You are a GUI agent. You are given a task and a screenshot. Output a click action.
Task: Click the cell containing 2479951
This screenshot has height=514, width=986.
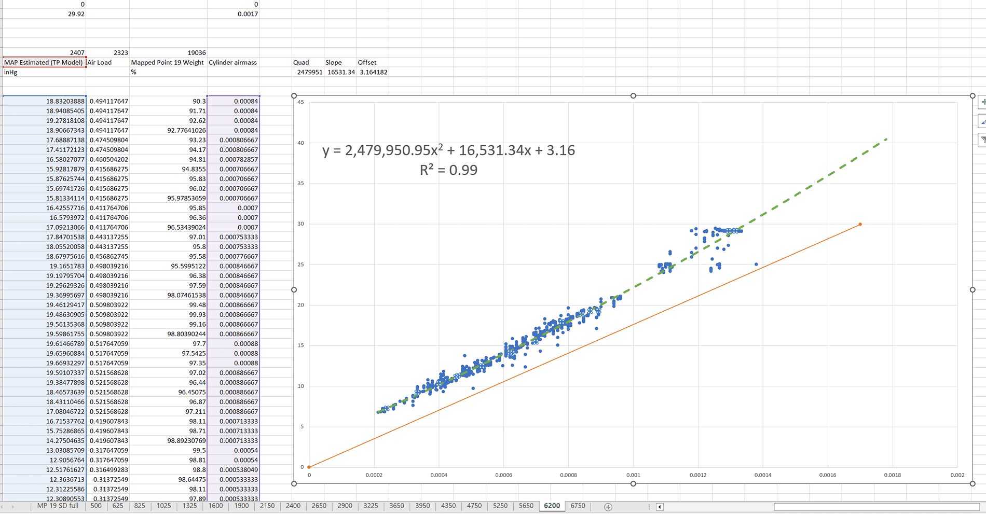click(x=308, y=72)
